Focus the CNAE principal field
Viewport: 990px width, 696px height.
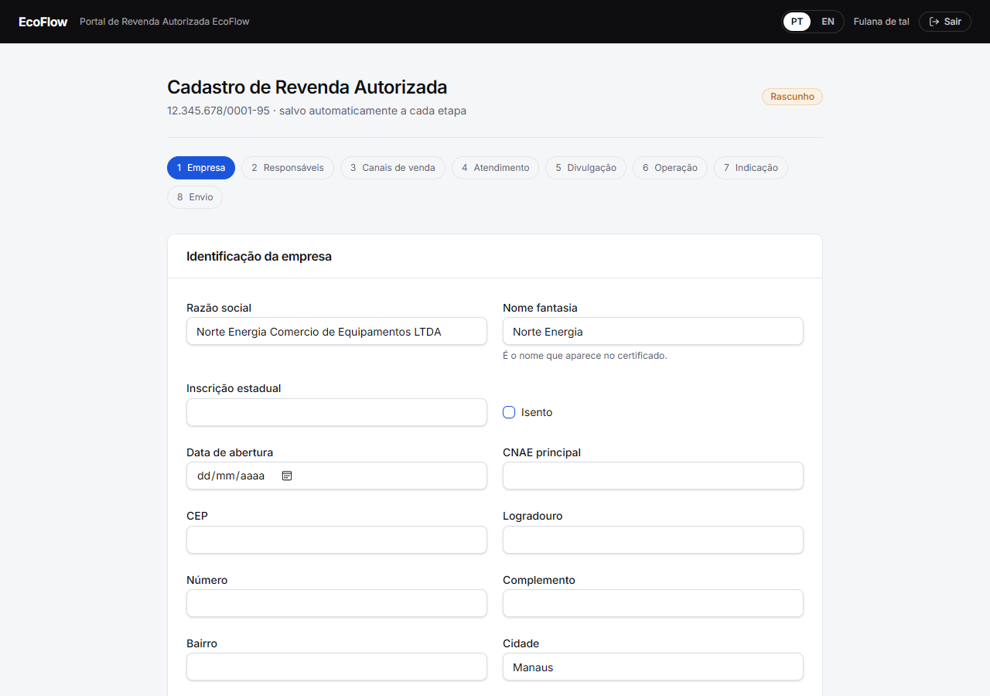(x=653, y=476)
